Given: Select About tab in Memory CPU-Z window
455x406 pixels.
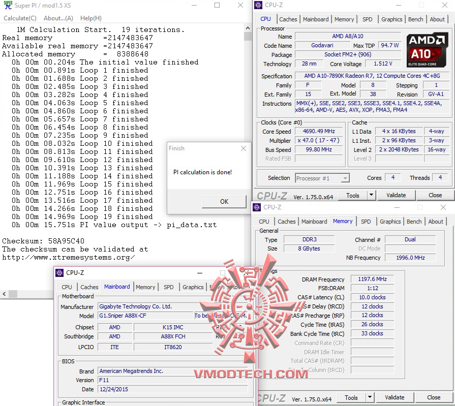Looking at the screenshot, I should pos(436,222).
